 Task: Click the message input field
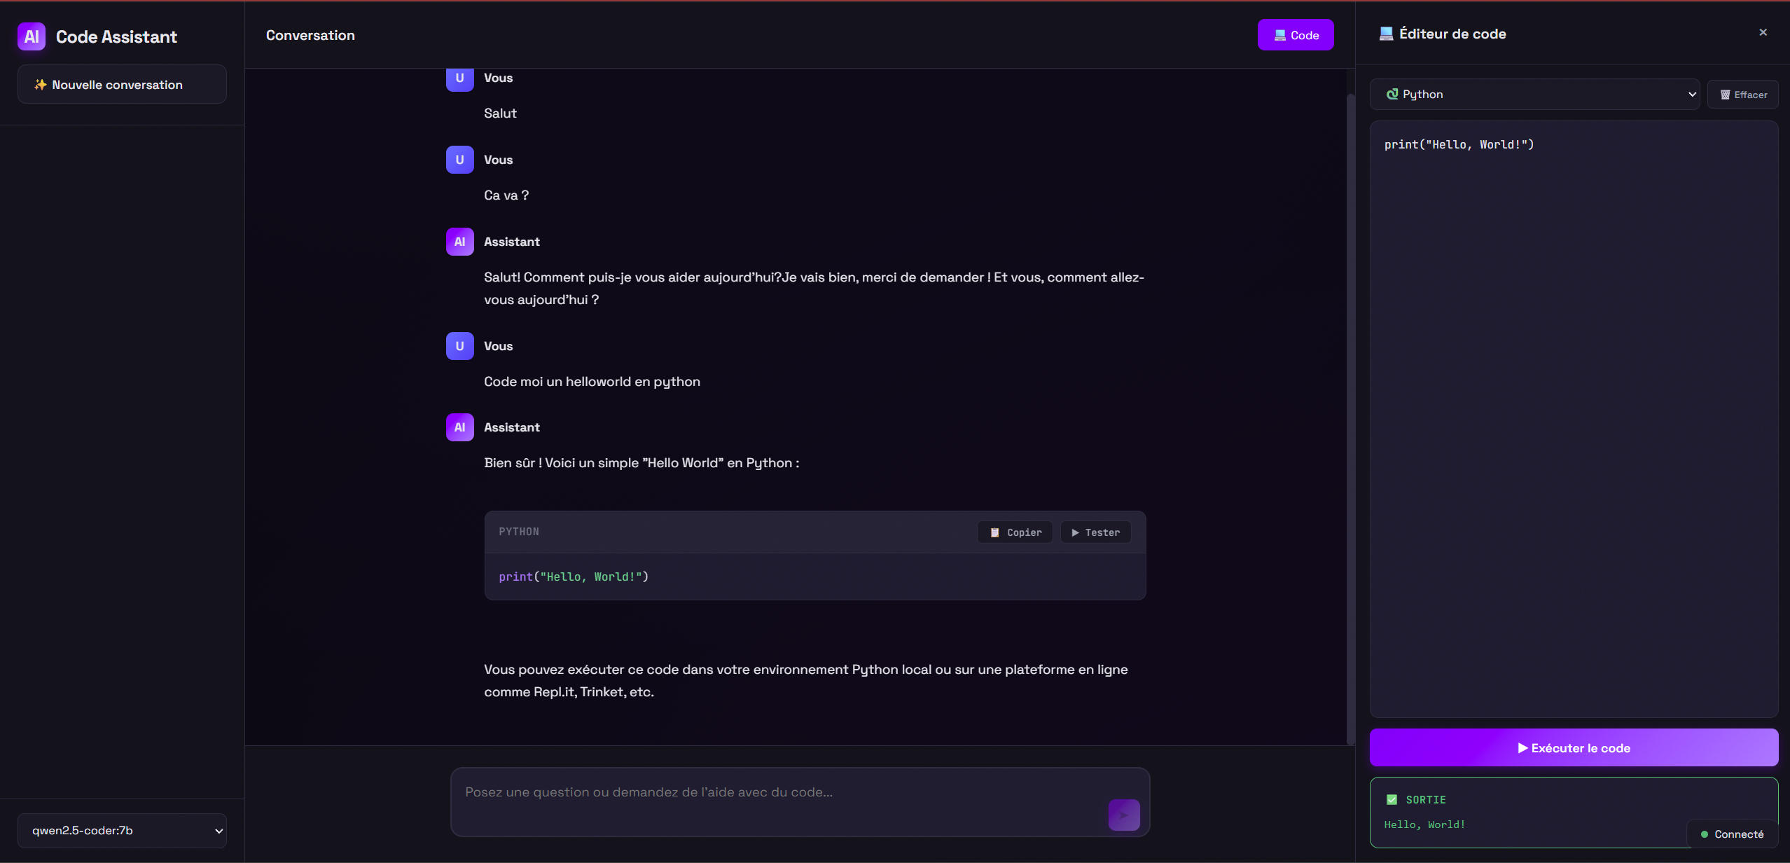(x=777, y=801)
